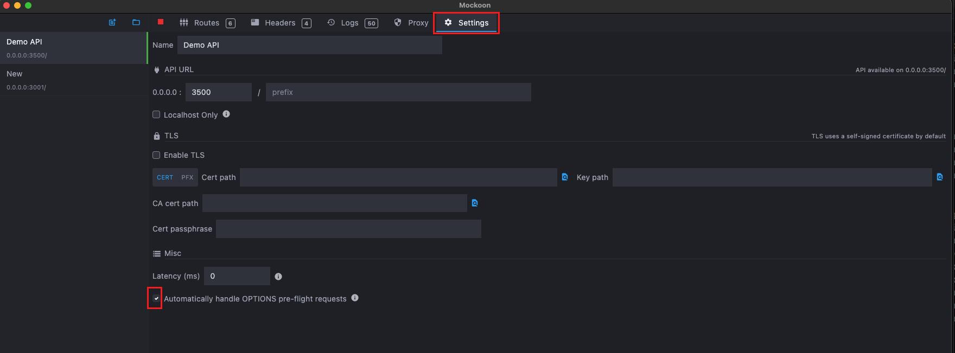The height and width of the screenshot is (353, 955).
Task: Click the 'API URL' section heading
Action: pos(179,69)
